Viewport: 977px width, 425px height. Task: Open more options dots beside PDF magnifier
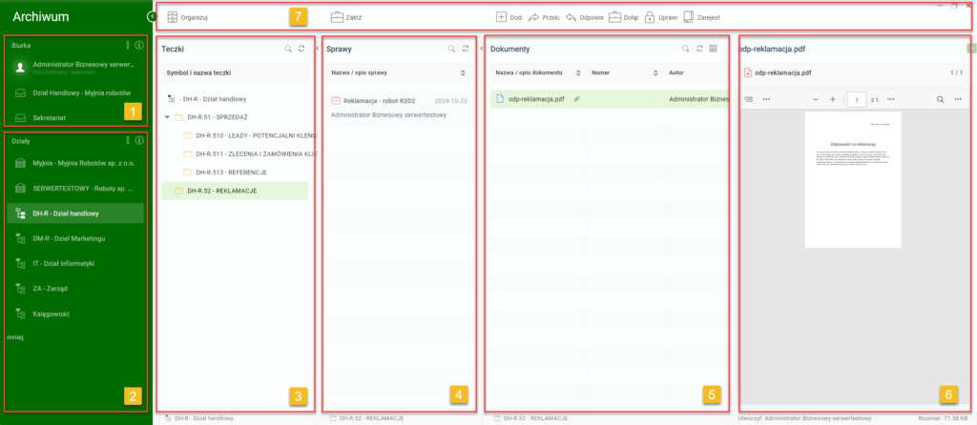958,99
